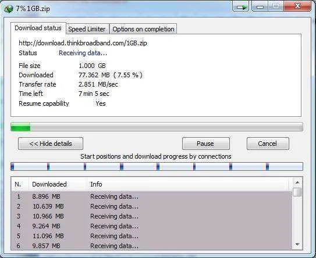Click the Downloaded column header
This screenshot has width=316, height=258.
click(58, 184)
